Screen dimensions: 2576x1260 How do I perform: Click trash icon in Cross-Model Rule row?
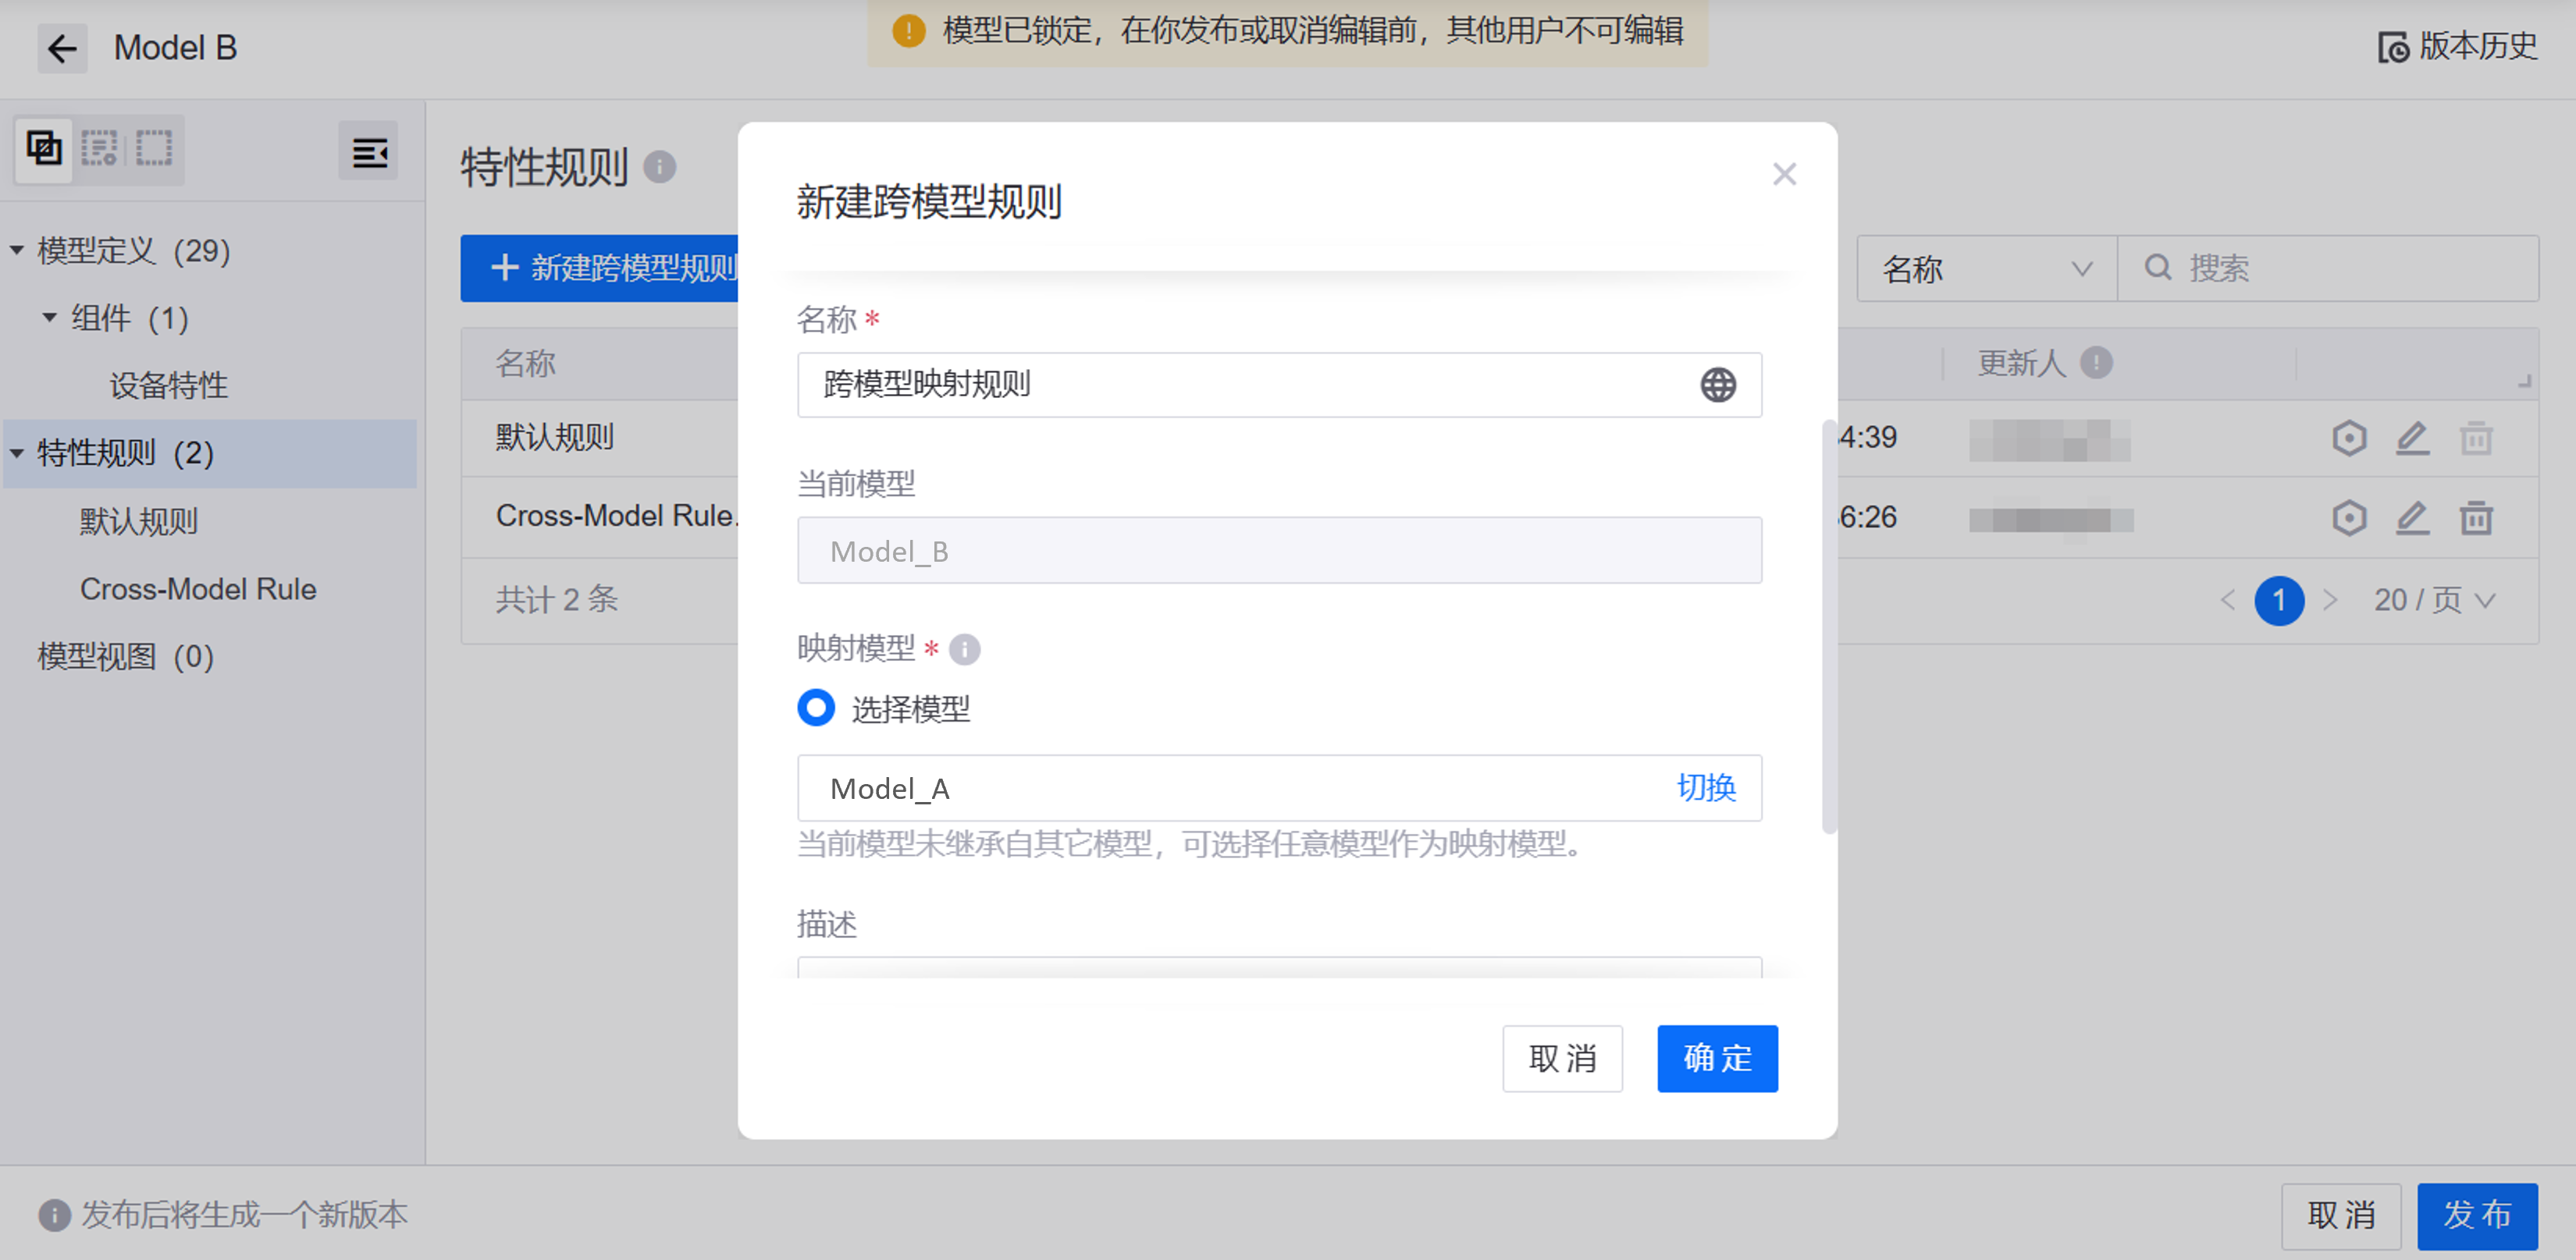tap(2475, 517)
